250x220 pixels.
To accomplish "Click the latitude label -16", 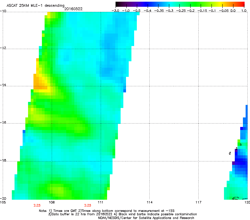I will coord(3,123).
